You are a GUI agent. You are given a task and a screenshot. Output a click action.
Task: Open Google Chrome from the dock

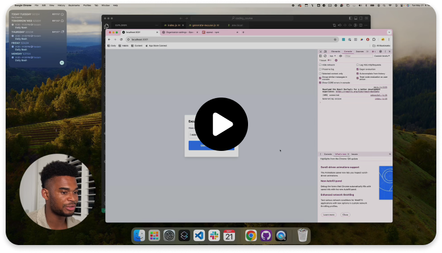coord(251,235)
